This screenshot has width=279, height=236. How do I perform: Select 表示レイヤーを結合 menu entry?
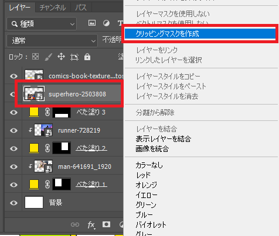(x=163, y=139)
